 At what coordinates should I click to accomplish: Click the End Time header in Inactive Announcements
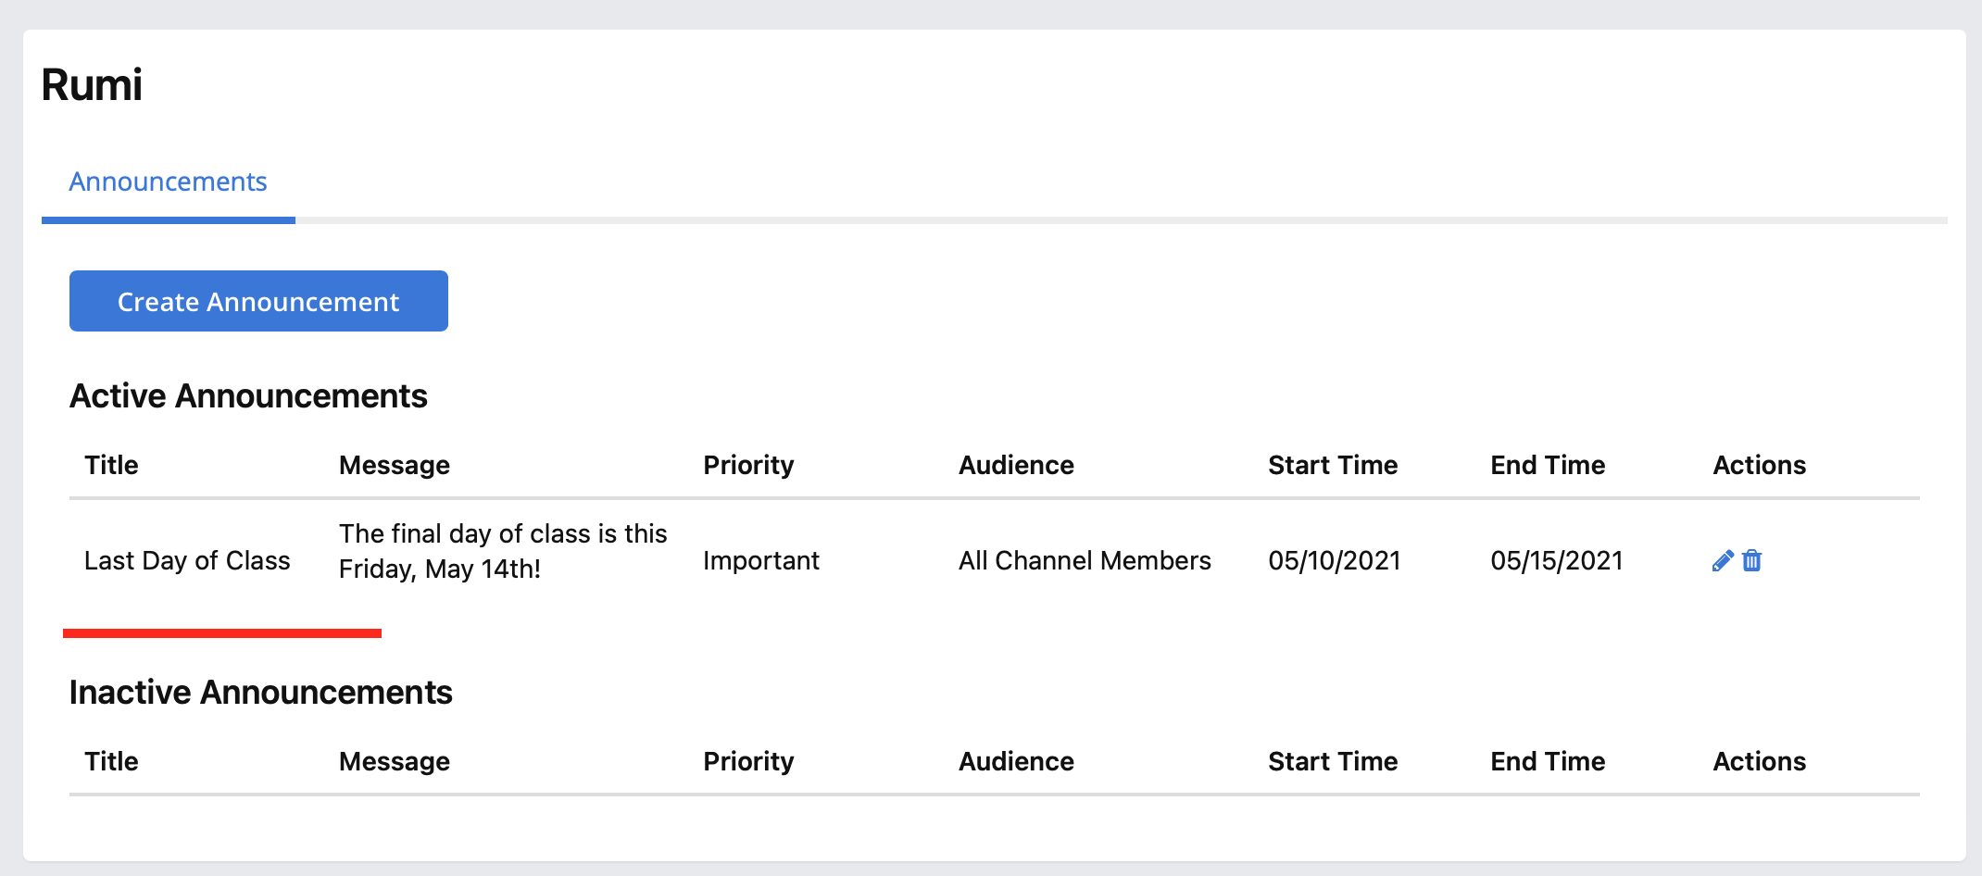tap(1548, 761)
